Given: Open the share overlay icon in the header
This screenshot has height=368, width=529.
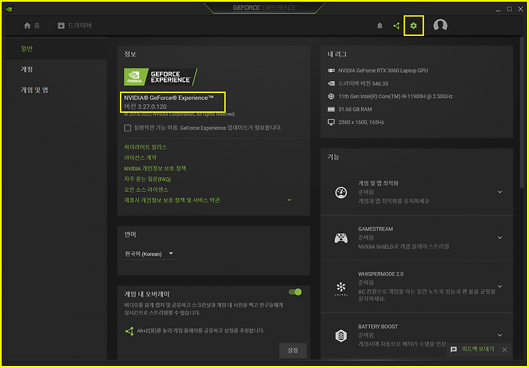Looking at the screenshot, I should click(x=396, y=25).
